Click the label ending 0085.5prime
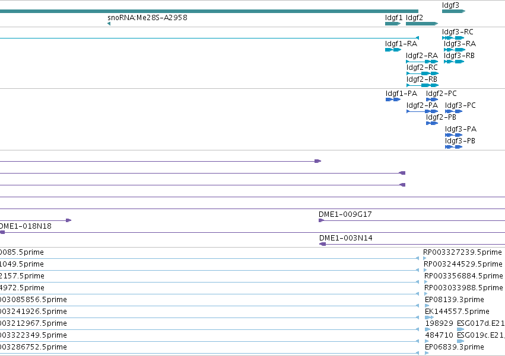Viewport: 505px width, 356px height. [x=22, y=252]
